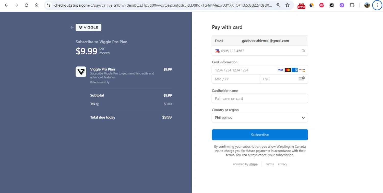Focus the Cardholder name field
This screenshot has width=383, height=193.
click(260, 98)
